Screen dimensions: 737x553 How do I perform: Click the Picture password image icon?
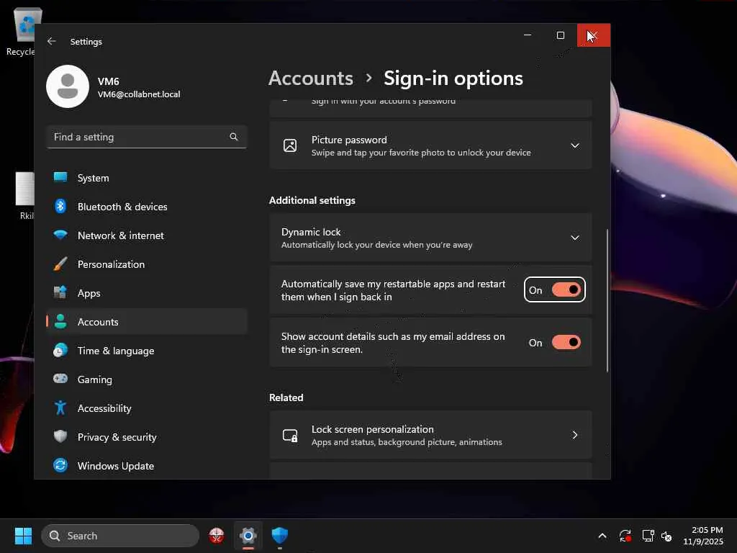(290, 145)
